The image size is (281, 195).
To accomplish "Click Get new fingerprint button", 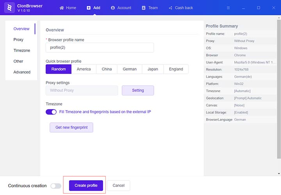I will (x=71, y=127).
